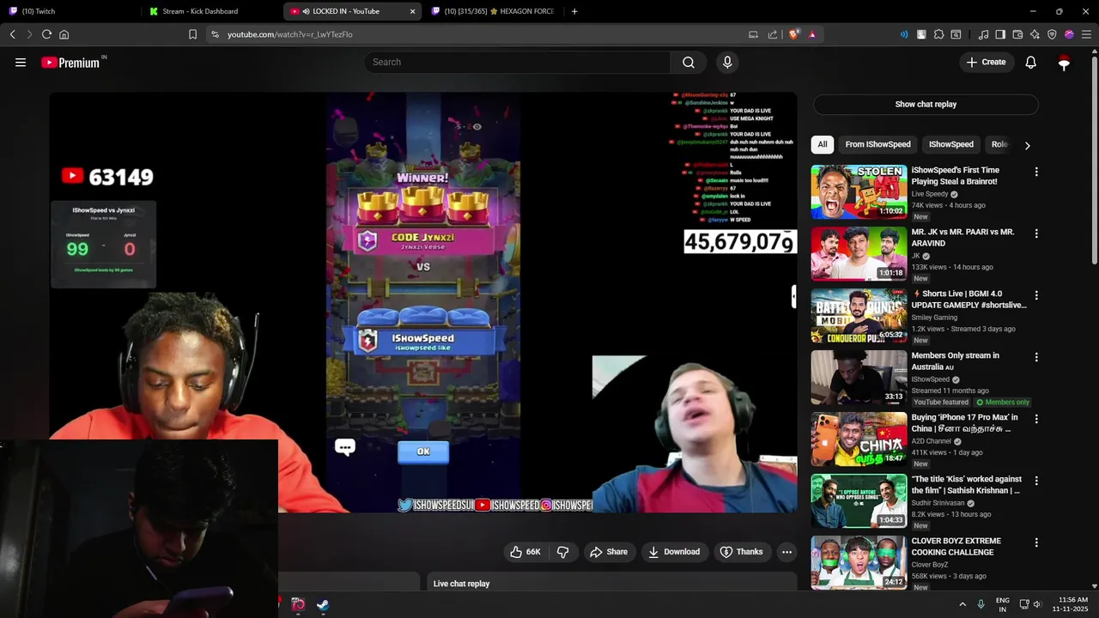This screenshot has height=618, width=1099.
Task: Open options for The title Kiss video
Action: click(1036, 481)
